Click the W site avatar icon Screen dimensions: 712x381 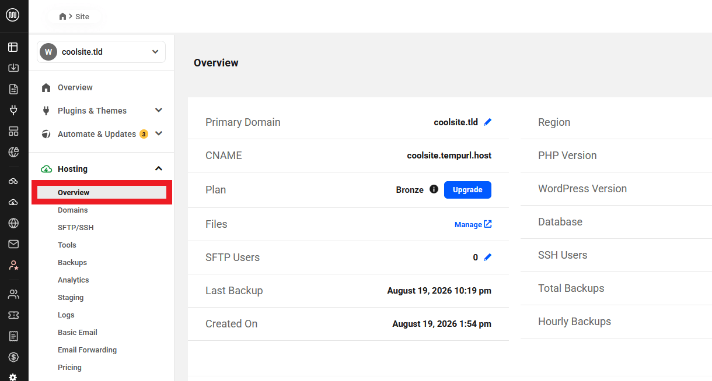(x=48, y=52)
